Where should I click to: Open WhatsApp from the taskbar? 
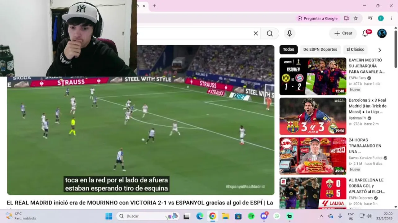277,216
